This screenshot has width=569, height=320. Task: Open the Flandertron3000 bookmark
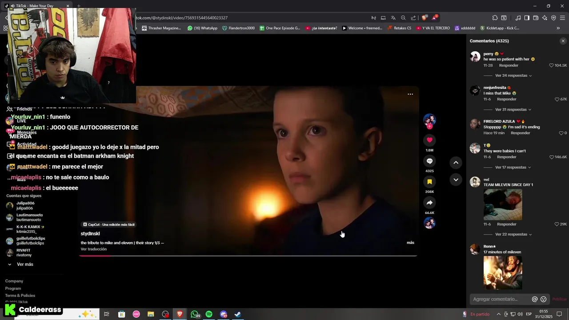point(238,28)
